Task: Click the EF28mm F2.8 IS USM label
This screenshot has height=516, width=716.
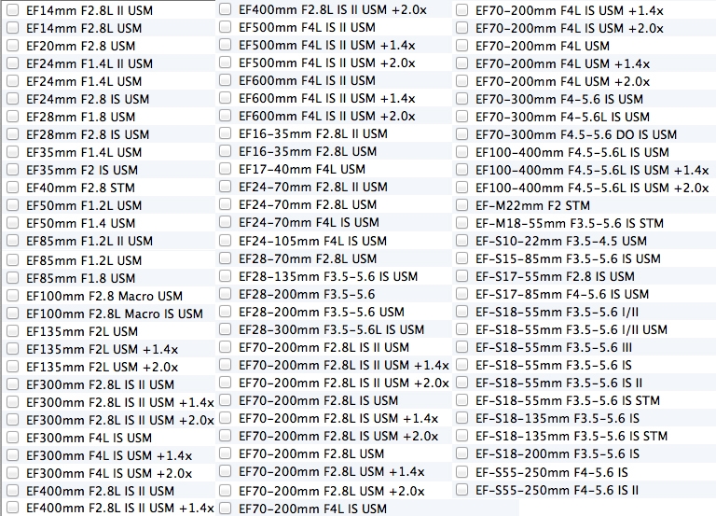Action: click(88, 134)
